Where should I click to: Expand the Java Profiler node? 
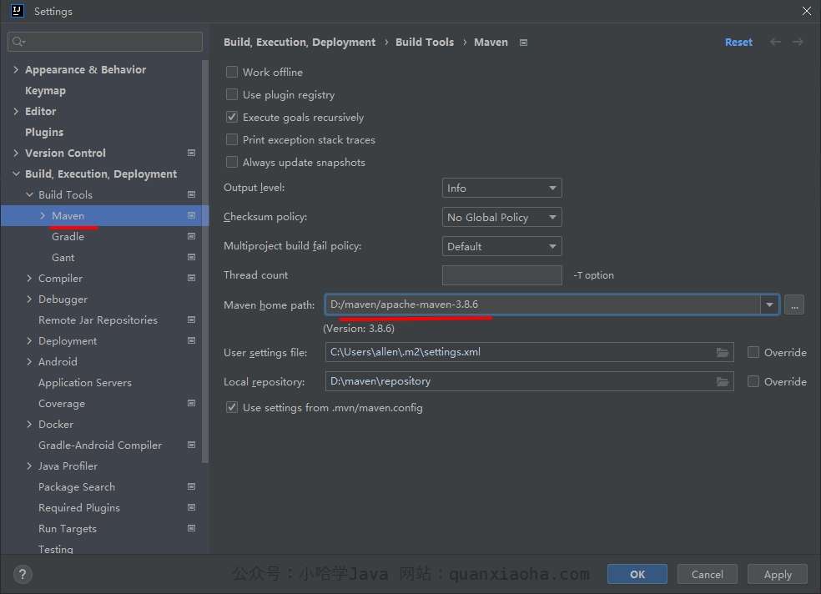[29, 466]
